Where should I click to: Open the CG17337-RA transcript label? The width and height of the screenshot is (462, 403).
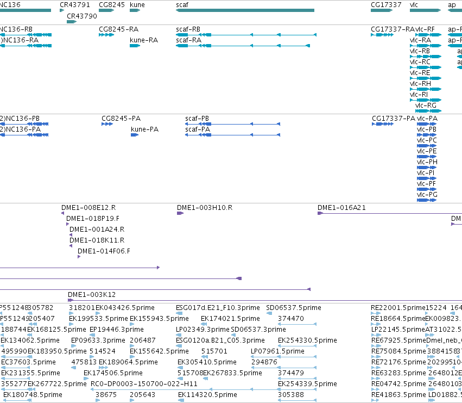point(393,29)
